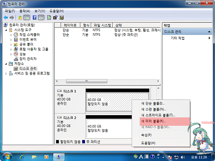
Task: Expand 서비스 및 응용 프로그램 node
Action: pyautogui.click(x=6, y=73)
